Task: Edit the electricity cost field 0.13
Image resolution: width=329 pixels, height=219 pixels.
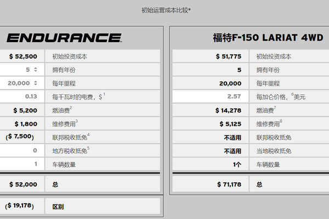Action: point(22,96)
